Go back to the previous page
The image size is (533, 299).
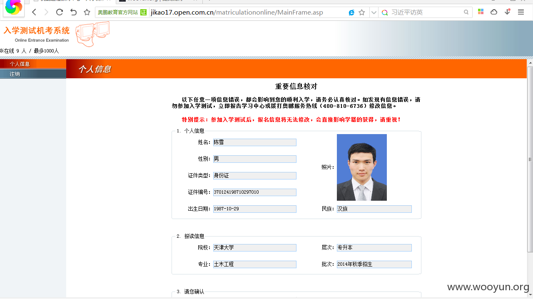[34, 12]
